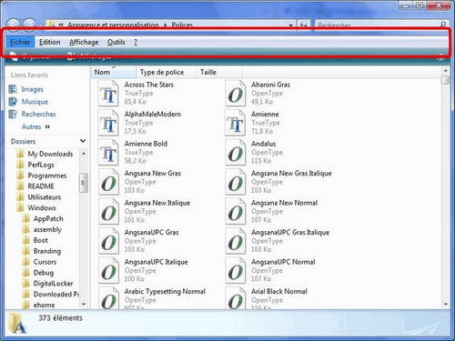The image size is (455, 341).
Task: Select the Boot folder in tree
Action: 41,240
